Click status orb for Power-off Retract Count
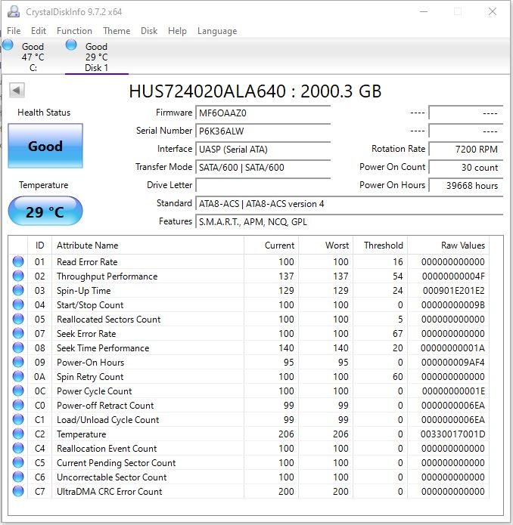The width and height of the screenshot is (513, 525). (x=18, y=405)
